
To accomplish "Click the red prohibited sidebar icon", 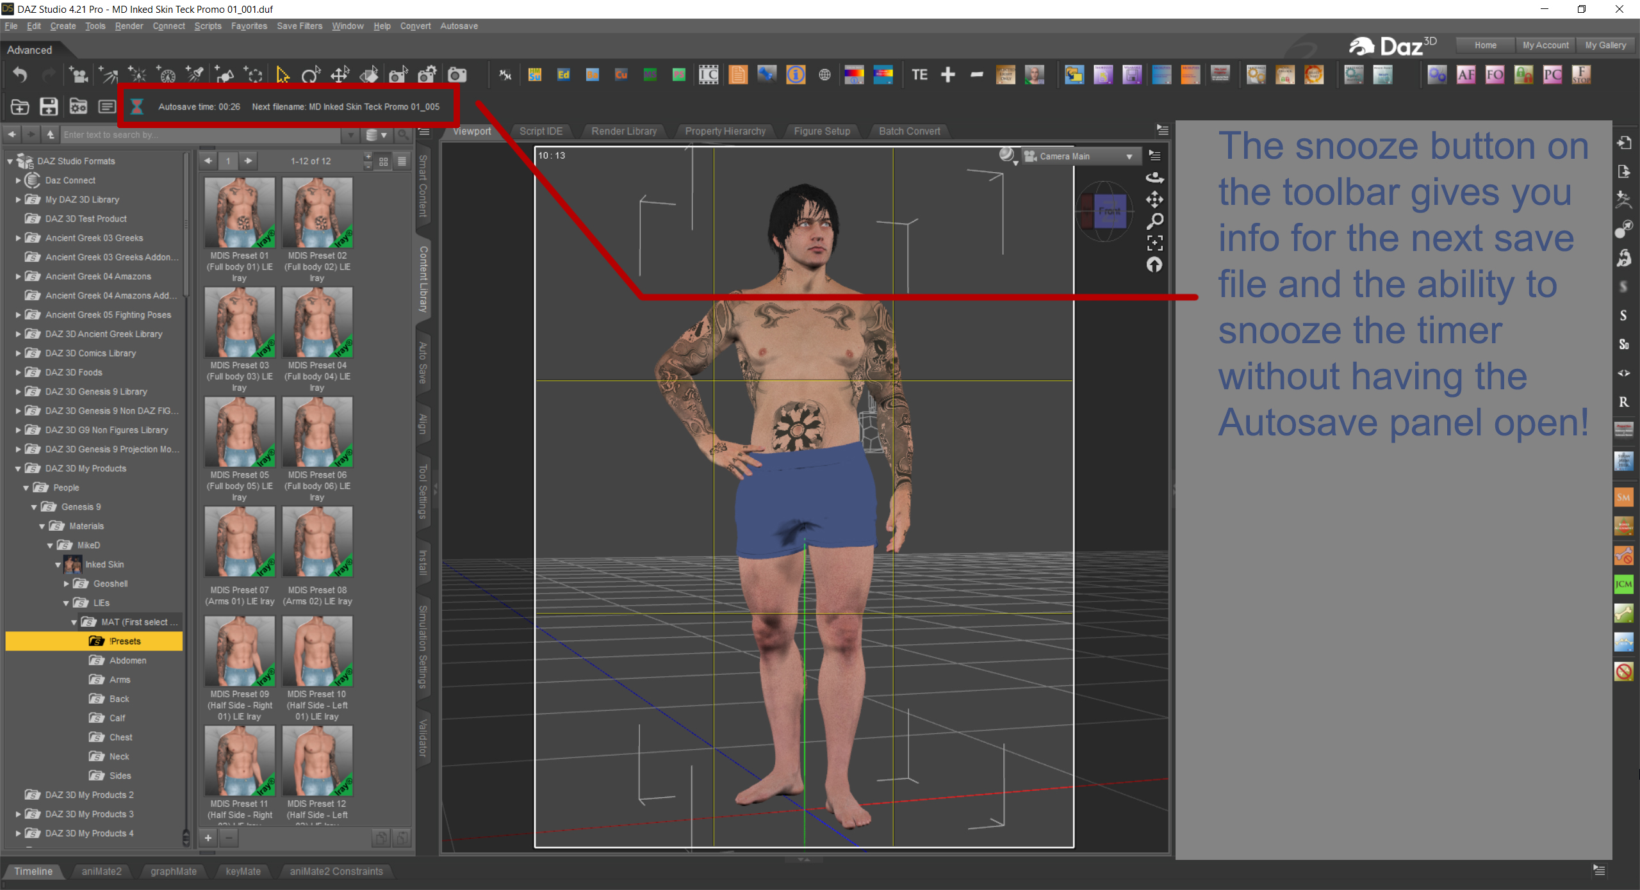I will pos(1623,672).
